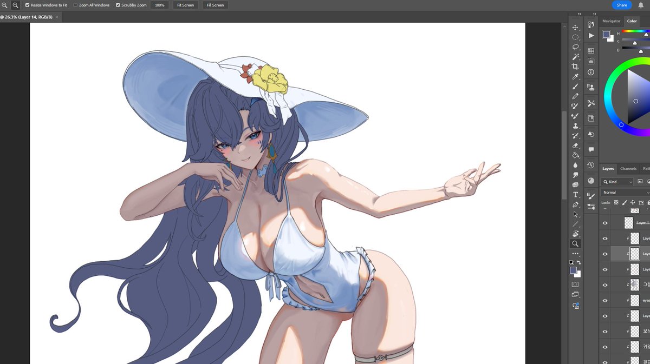Open the Kind layer filter dropdown
The width and height of the screenshot is (650, 364).
[x=617, y=182]
